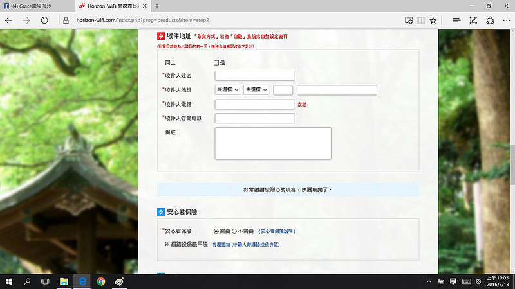Open taskbar search magnifier
Viewport: 515px width, 289px height.
click(x=27, y=281)
